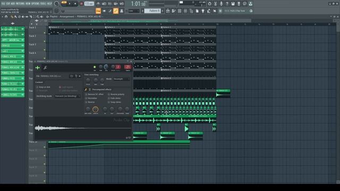The height and width of the screenshot is (191, 340).
Task: Click the download arrow icon
Action: [x=250, y=4]
